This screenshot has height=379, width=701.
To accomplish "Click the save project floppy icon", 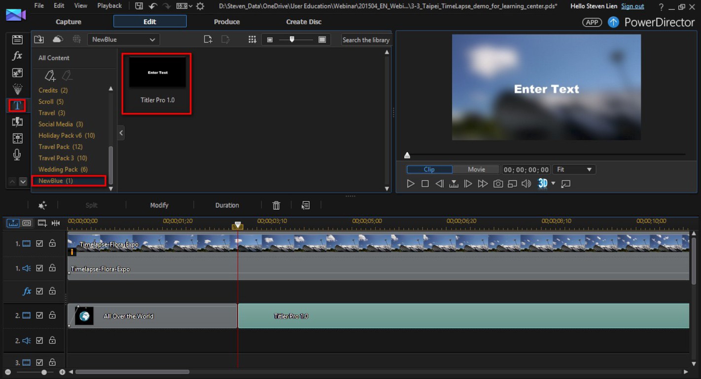I will coord(139,6).
